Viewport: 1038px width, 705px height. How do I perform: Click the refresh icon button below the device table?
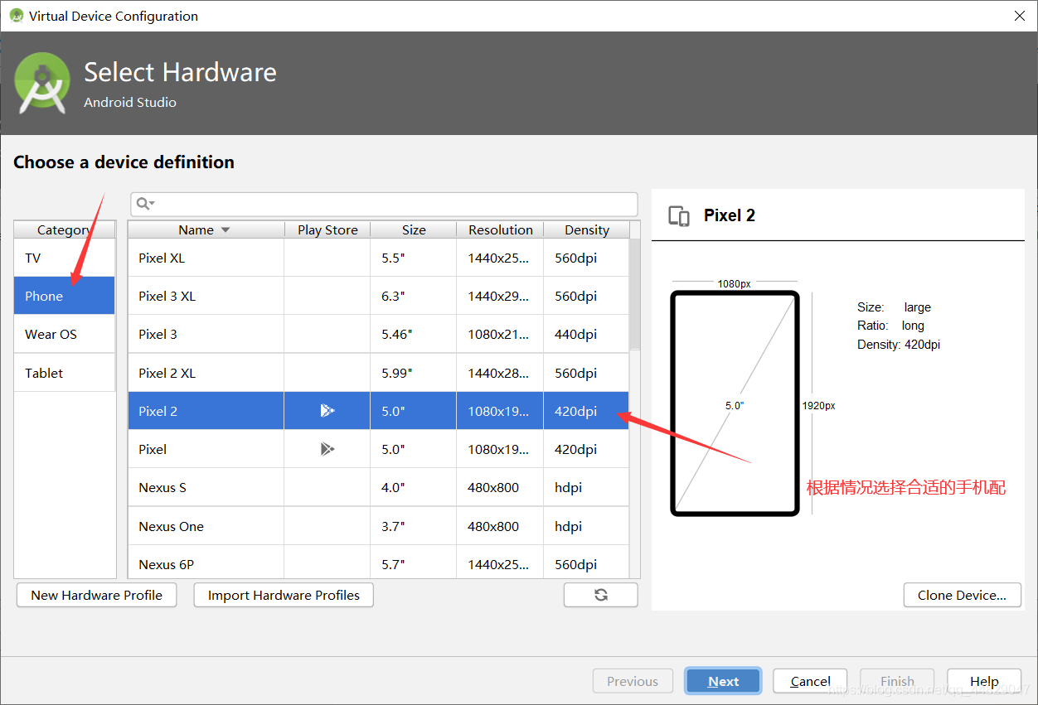click(x=601, y=595)
